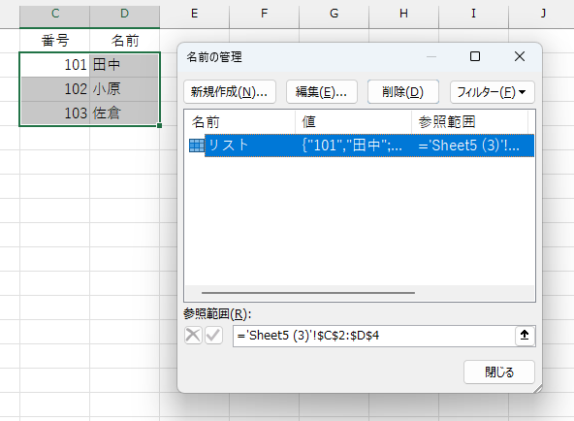574x421 pixels.
Task: Click the 値 column header
Action: (x=354, y=122)
